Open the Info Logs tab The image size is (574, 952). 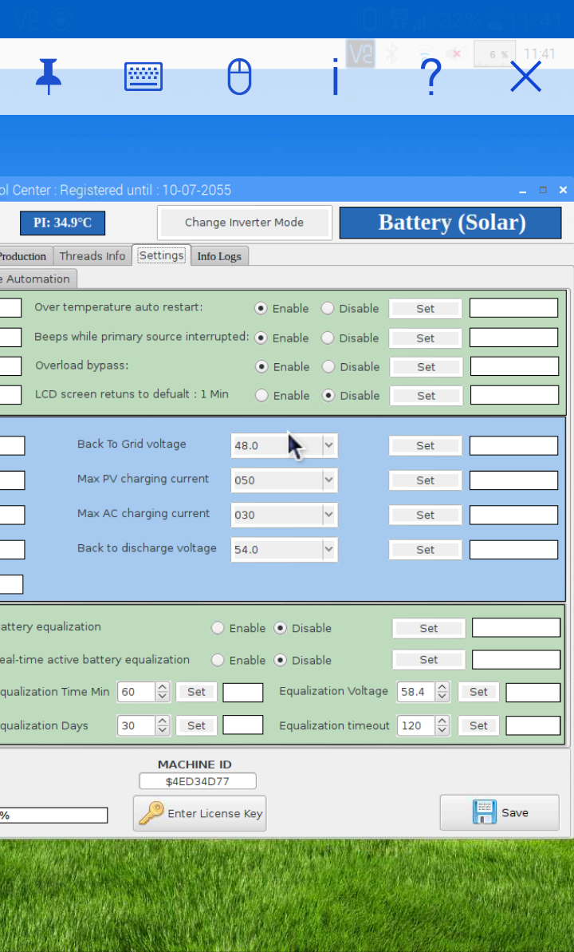point(218,256)
